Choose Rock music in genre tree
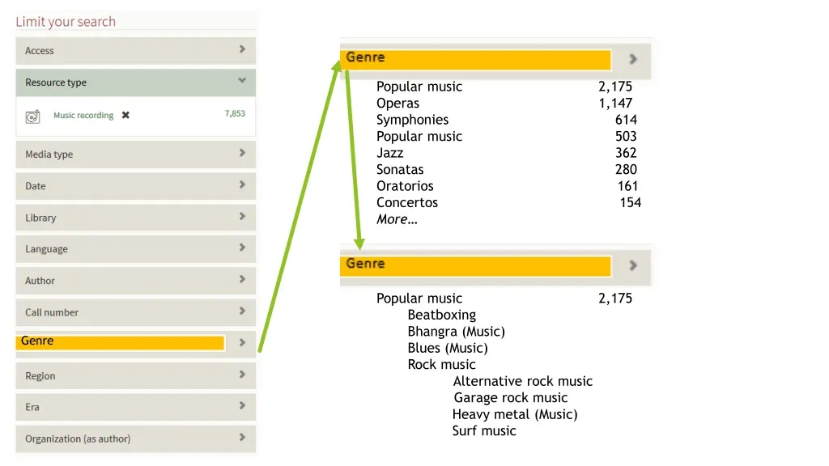 (441, 365)
